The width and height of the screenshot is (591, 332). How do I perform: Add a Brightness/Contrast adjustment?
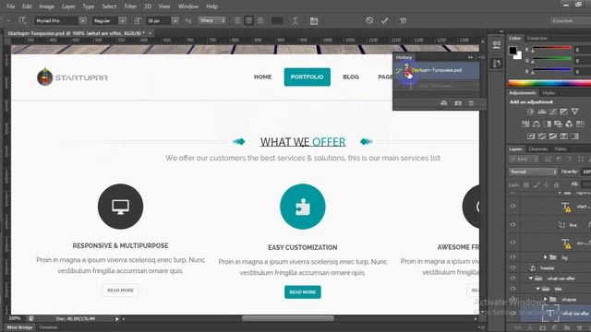tap(530, 112)
